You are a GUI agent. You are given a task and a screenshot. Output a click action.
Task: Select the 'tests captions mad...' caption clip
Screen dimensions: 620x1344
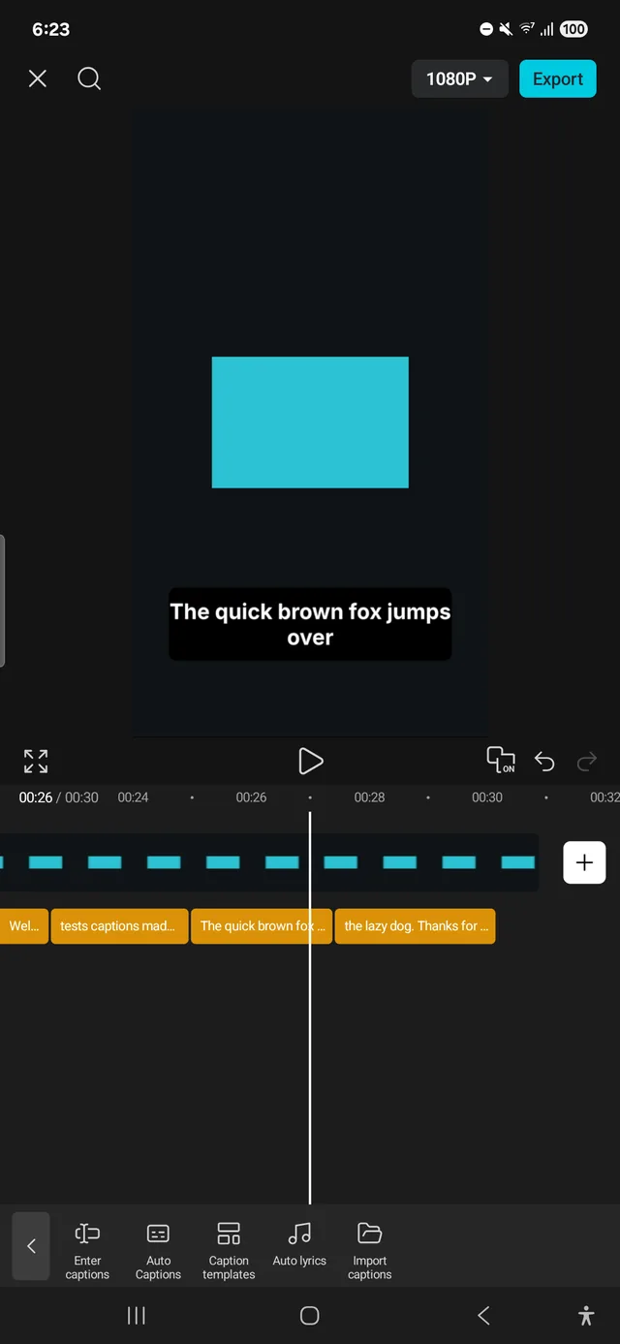(x=119, y=926)
